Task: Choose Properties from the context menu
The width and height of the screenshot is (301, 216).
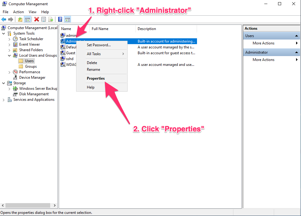Action: point(96,78)
